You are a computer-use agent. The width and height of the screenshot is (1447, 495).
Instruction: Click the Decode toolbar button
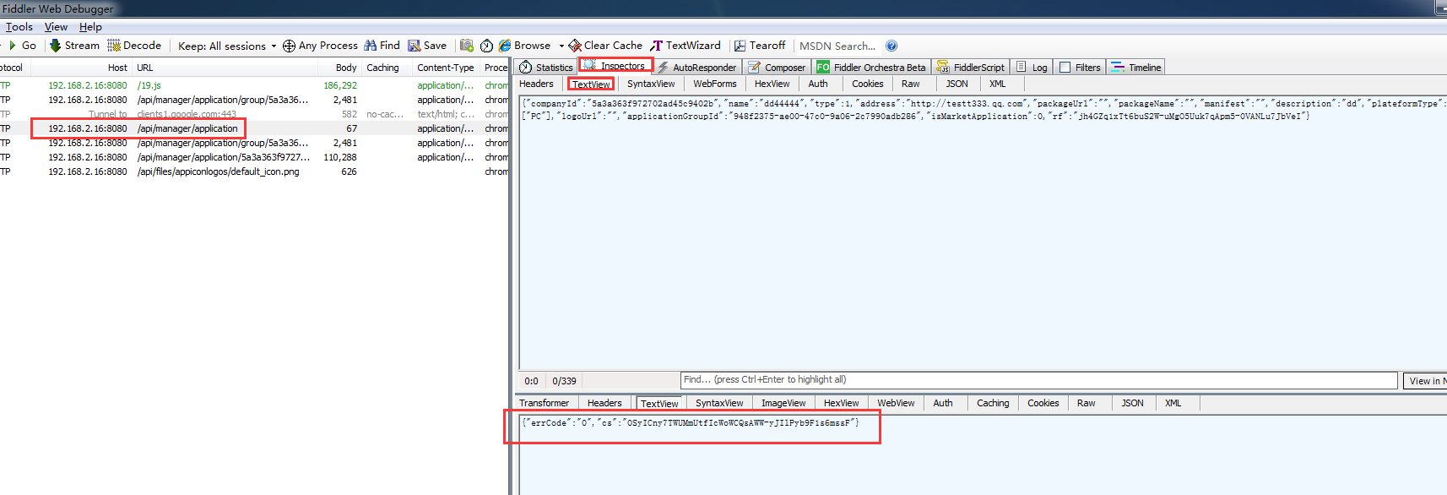point(134,46)
